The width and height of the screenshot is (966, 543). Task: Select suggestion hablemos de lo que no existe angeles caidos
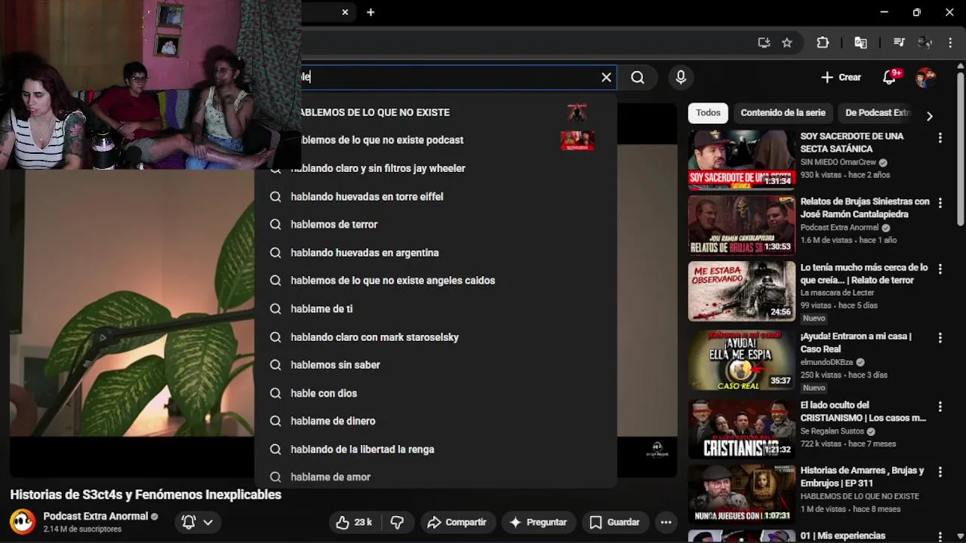coord(435,281)
